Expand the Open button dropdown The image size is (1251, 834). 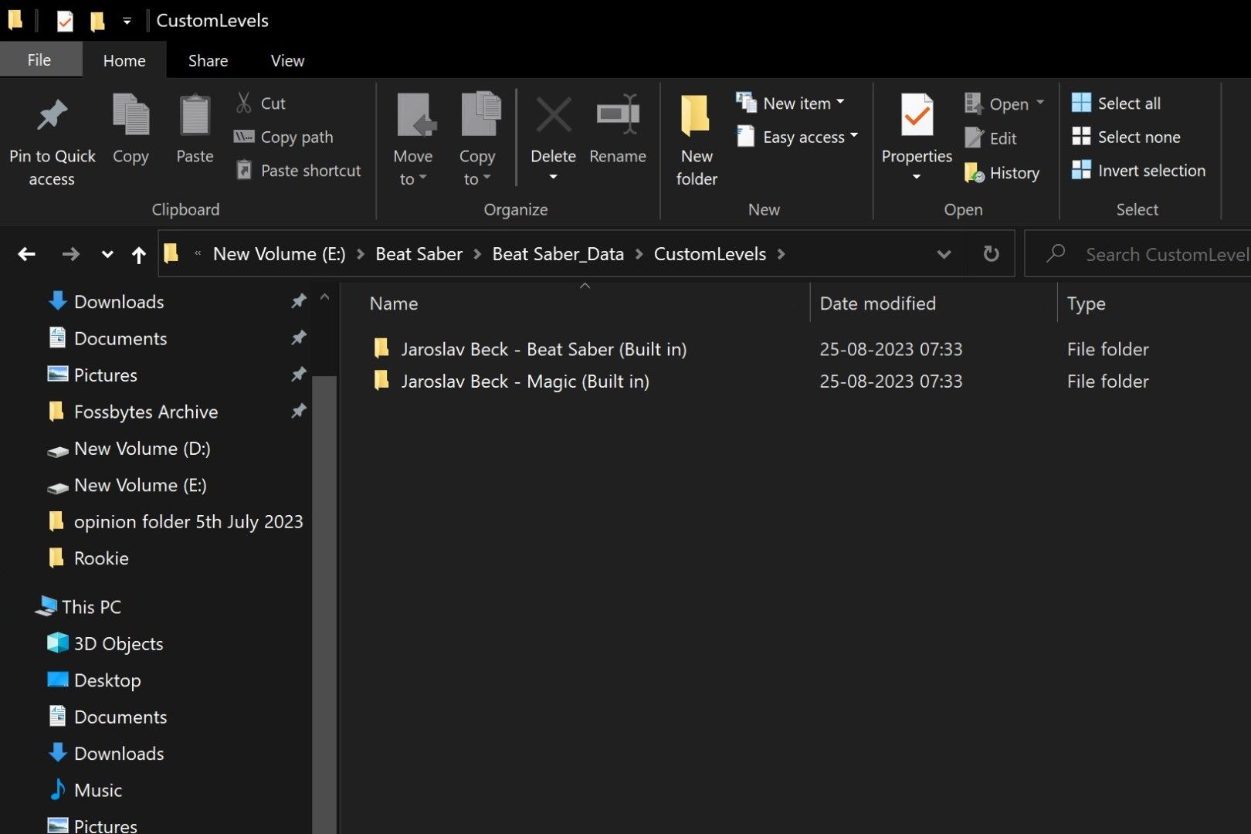[1040, 103]
